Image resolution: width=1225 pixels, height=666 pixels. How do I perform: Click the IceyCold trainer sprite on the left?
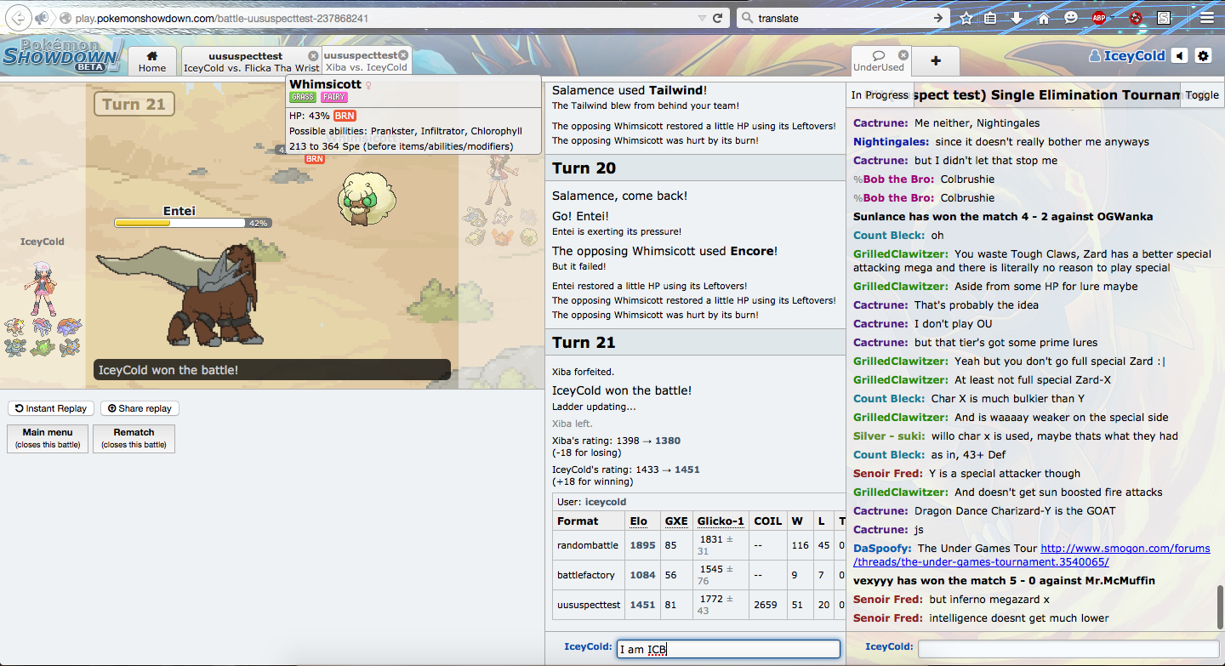coord(43,288)
